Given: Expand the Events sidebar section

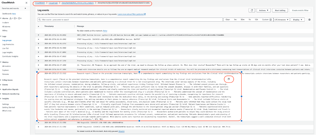Looking at the screenshot, I should tap(1, 85).
